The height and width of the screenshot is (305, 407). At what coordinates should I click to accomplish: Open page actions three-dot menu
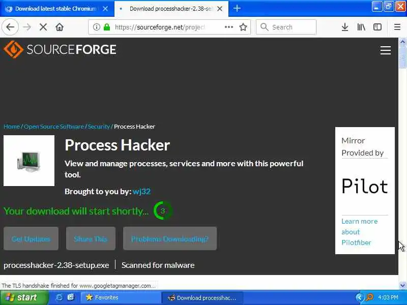(x=228, y=27)
